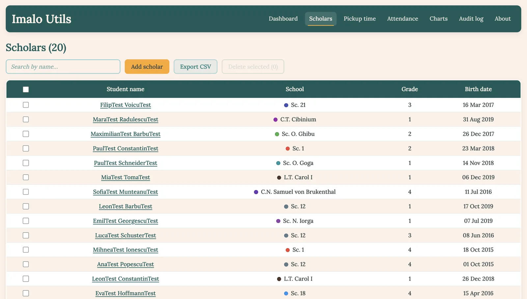Select the MaraTest RadulescuTest row checkbox

[x=26, y=119]
